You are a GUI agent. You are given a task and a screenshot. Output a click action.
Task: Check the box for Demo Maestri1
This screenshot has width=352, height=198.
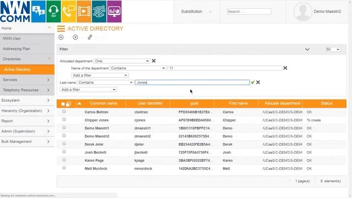point(64,128)
